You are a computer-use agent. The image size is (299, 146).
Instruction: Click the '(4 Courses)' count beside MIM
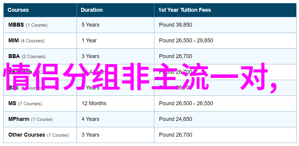click(x=33, y=41)
